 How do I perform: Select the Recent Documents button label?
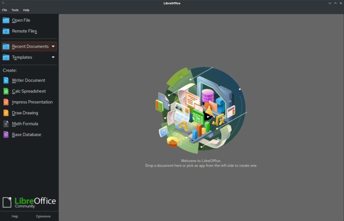(x=30, y=46)
